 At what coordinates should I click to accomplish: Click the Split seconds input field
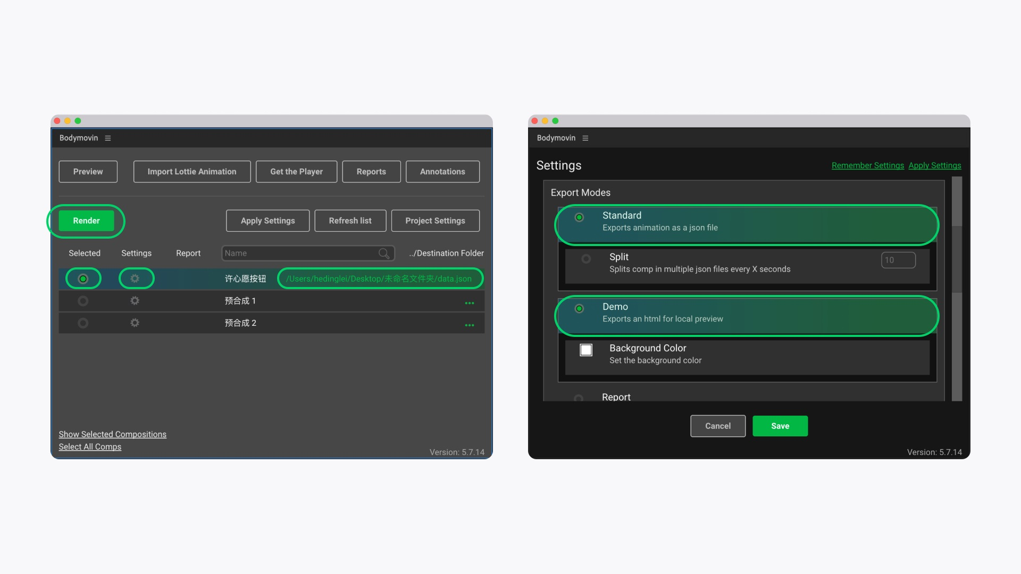898,260
